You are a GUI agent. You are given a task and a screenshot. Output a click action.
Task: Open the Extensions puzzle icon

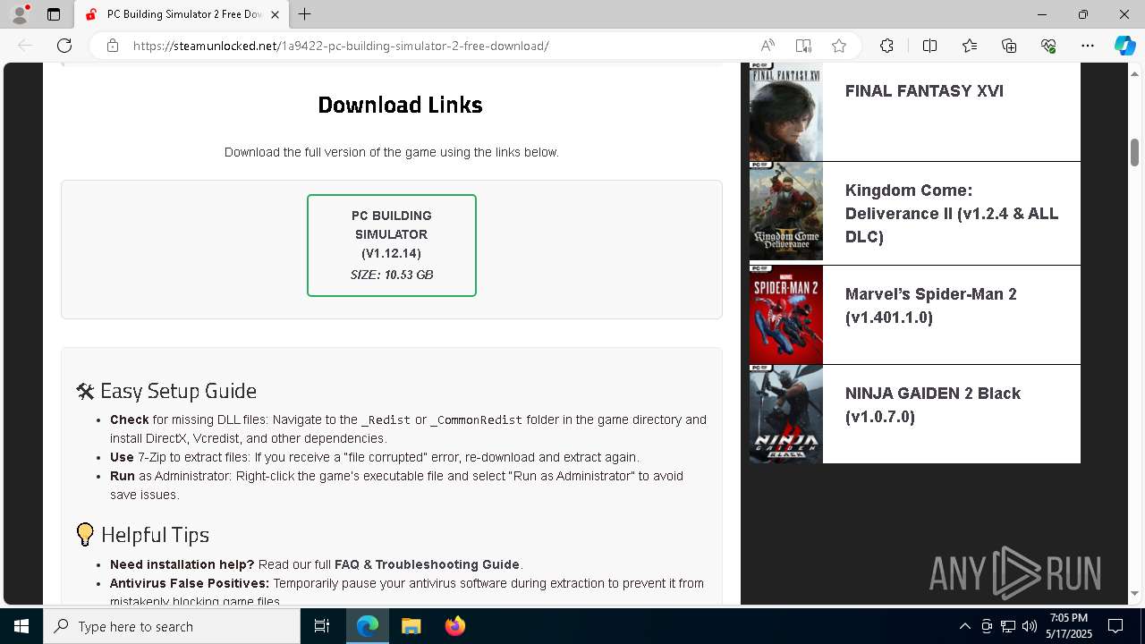886,46
